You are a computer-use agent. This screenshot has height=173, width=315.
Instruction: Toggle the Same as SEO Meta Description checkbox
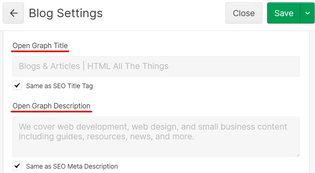click(x=17, y=166)
